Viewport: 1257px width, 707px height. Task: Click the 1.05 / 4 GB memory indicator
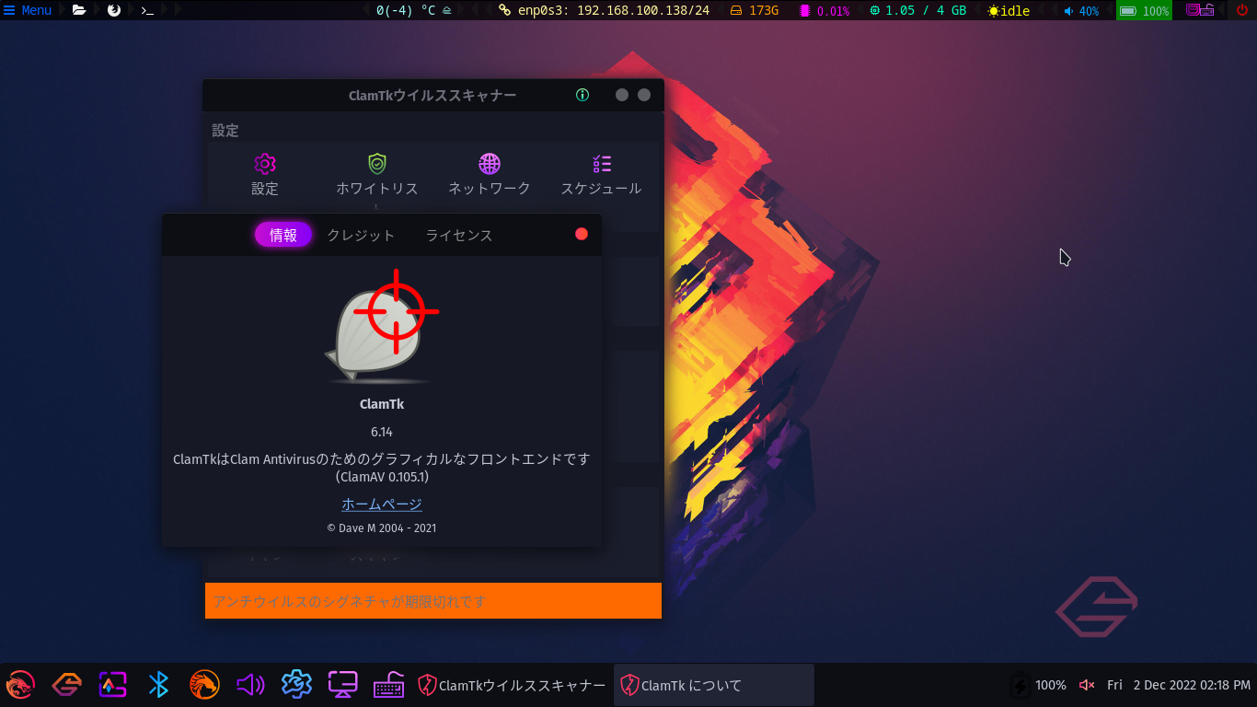point(917,11)
